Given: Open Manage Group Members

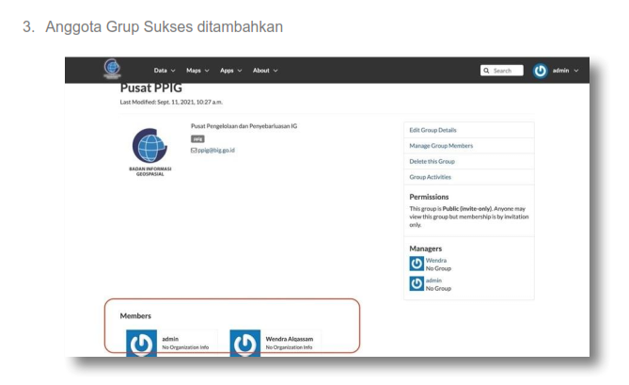Looking at the screenshot, I should (x=441, y=146).
